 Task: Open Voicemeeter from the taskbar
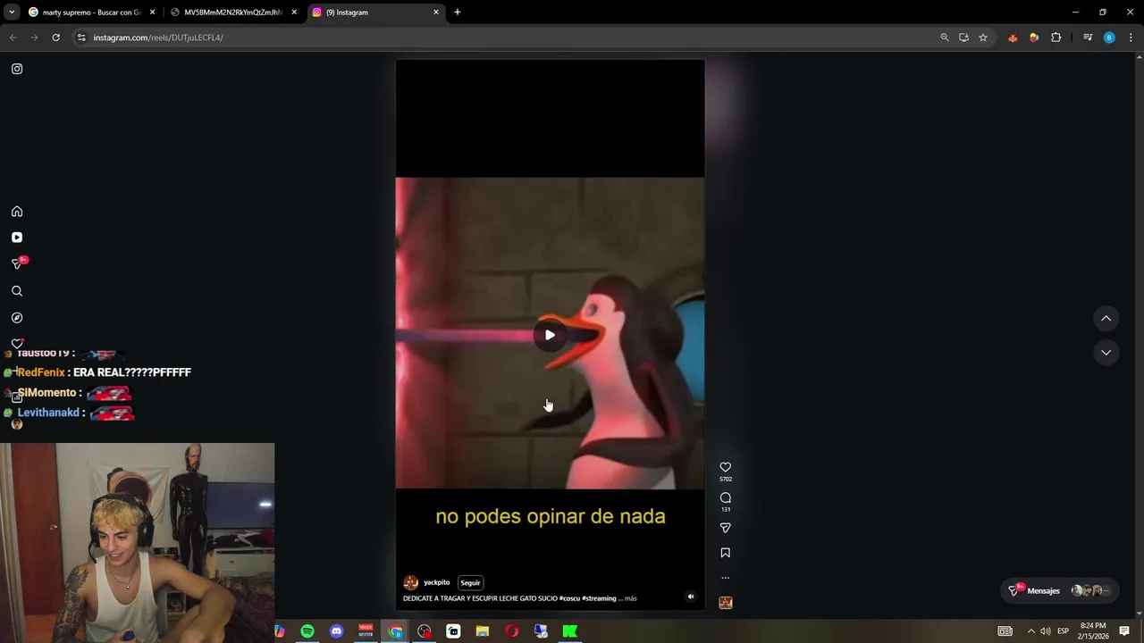[366, 631]
